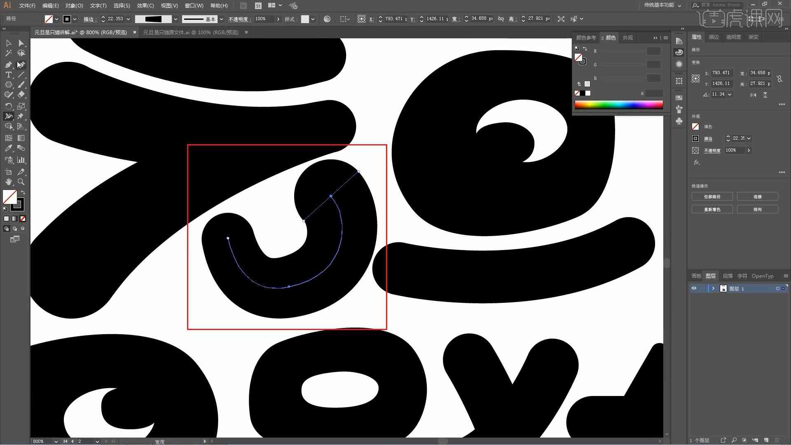Select the Zoom tool in toolbar
The image size is (791, 445).
coord(21,181)
